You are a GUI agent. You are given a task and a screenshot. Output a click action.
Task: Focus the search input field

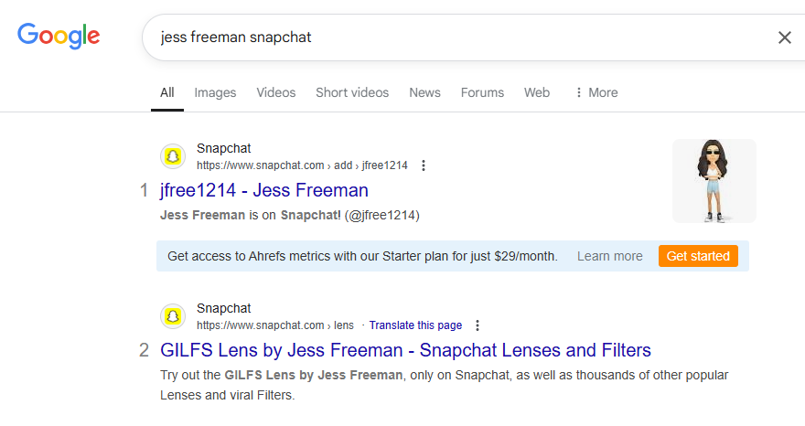click(x=457, y=37)
